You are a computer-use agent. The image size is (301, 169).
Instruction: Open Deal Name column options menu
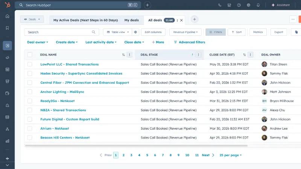click(129, 55)
